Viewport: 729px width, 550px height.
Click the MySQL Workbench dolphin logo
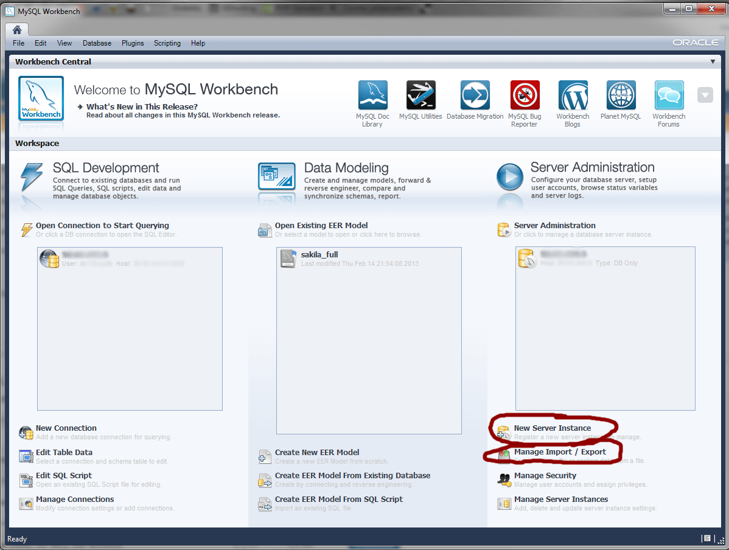40,99
